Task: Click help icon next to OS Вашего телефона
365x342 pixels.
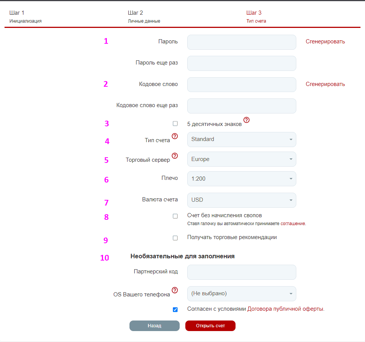Action: [x=175, y=290]
